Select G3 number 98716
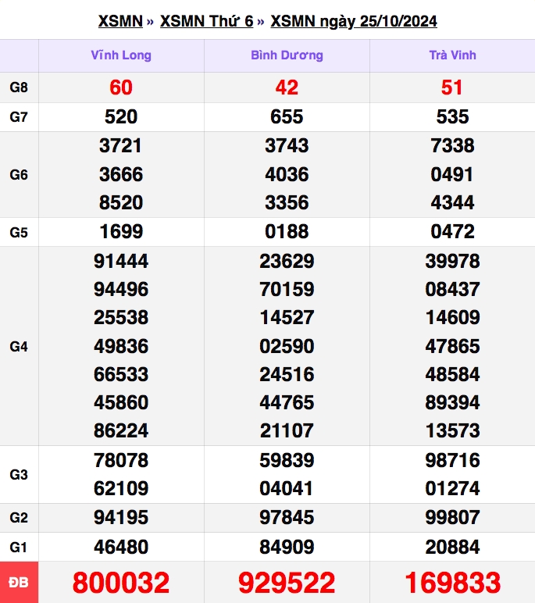 pyautogui.click(x=453, y=460)
